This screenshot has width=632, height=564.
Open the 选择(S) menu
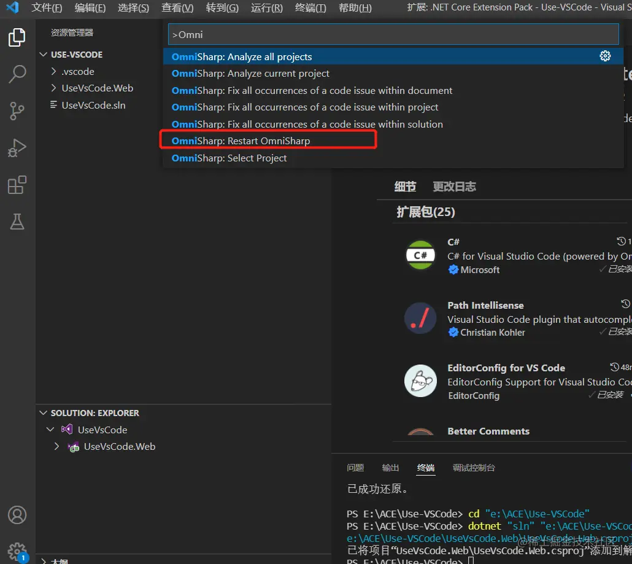point(133,7)
